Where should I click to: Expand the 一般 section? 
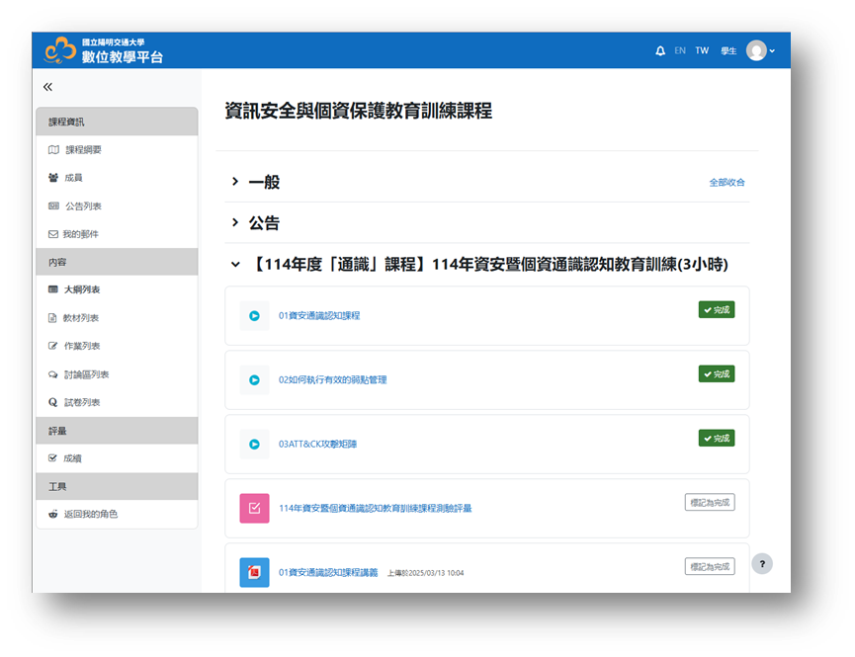coord(235,182)
